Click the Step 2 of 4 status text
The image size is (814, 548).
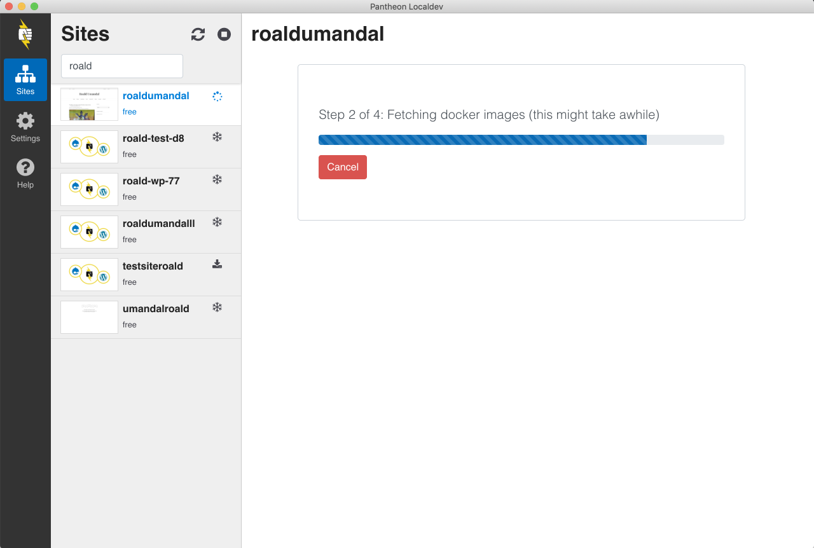click(x=489, y=115)
